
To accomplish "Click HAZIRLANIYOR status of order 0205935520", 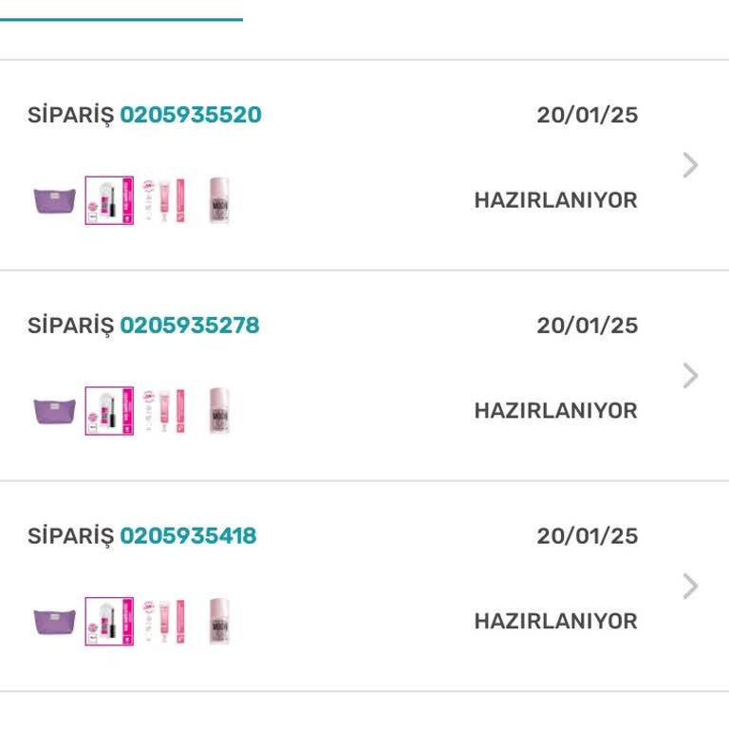I will pyautogui.click(x=555, y=201).
